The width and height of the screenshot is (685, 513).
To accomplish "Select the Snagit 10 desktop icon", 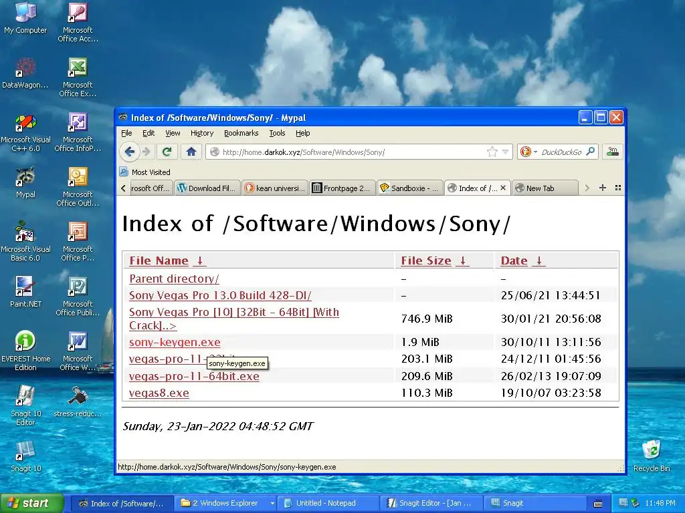I will click(25, 456).
